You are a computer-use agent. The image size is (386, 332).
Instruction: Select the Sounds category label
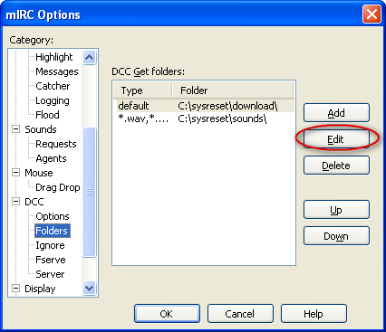tap(41, 129)
